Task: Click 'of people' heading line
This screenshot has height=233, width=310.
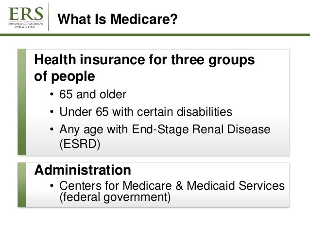Action: point(65,76)
